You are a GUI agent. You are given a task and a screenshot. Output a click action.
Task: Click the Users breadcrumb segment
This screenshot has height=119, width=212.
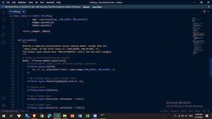click(x=17, y=16)
